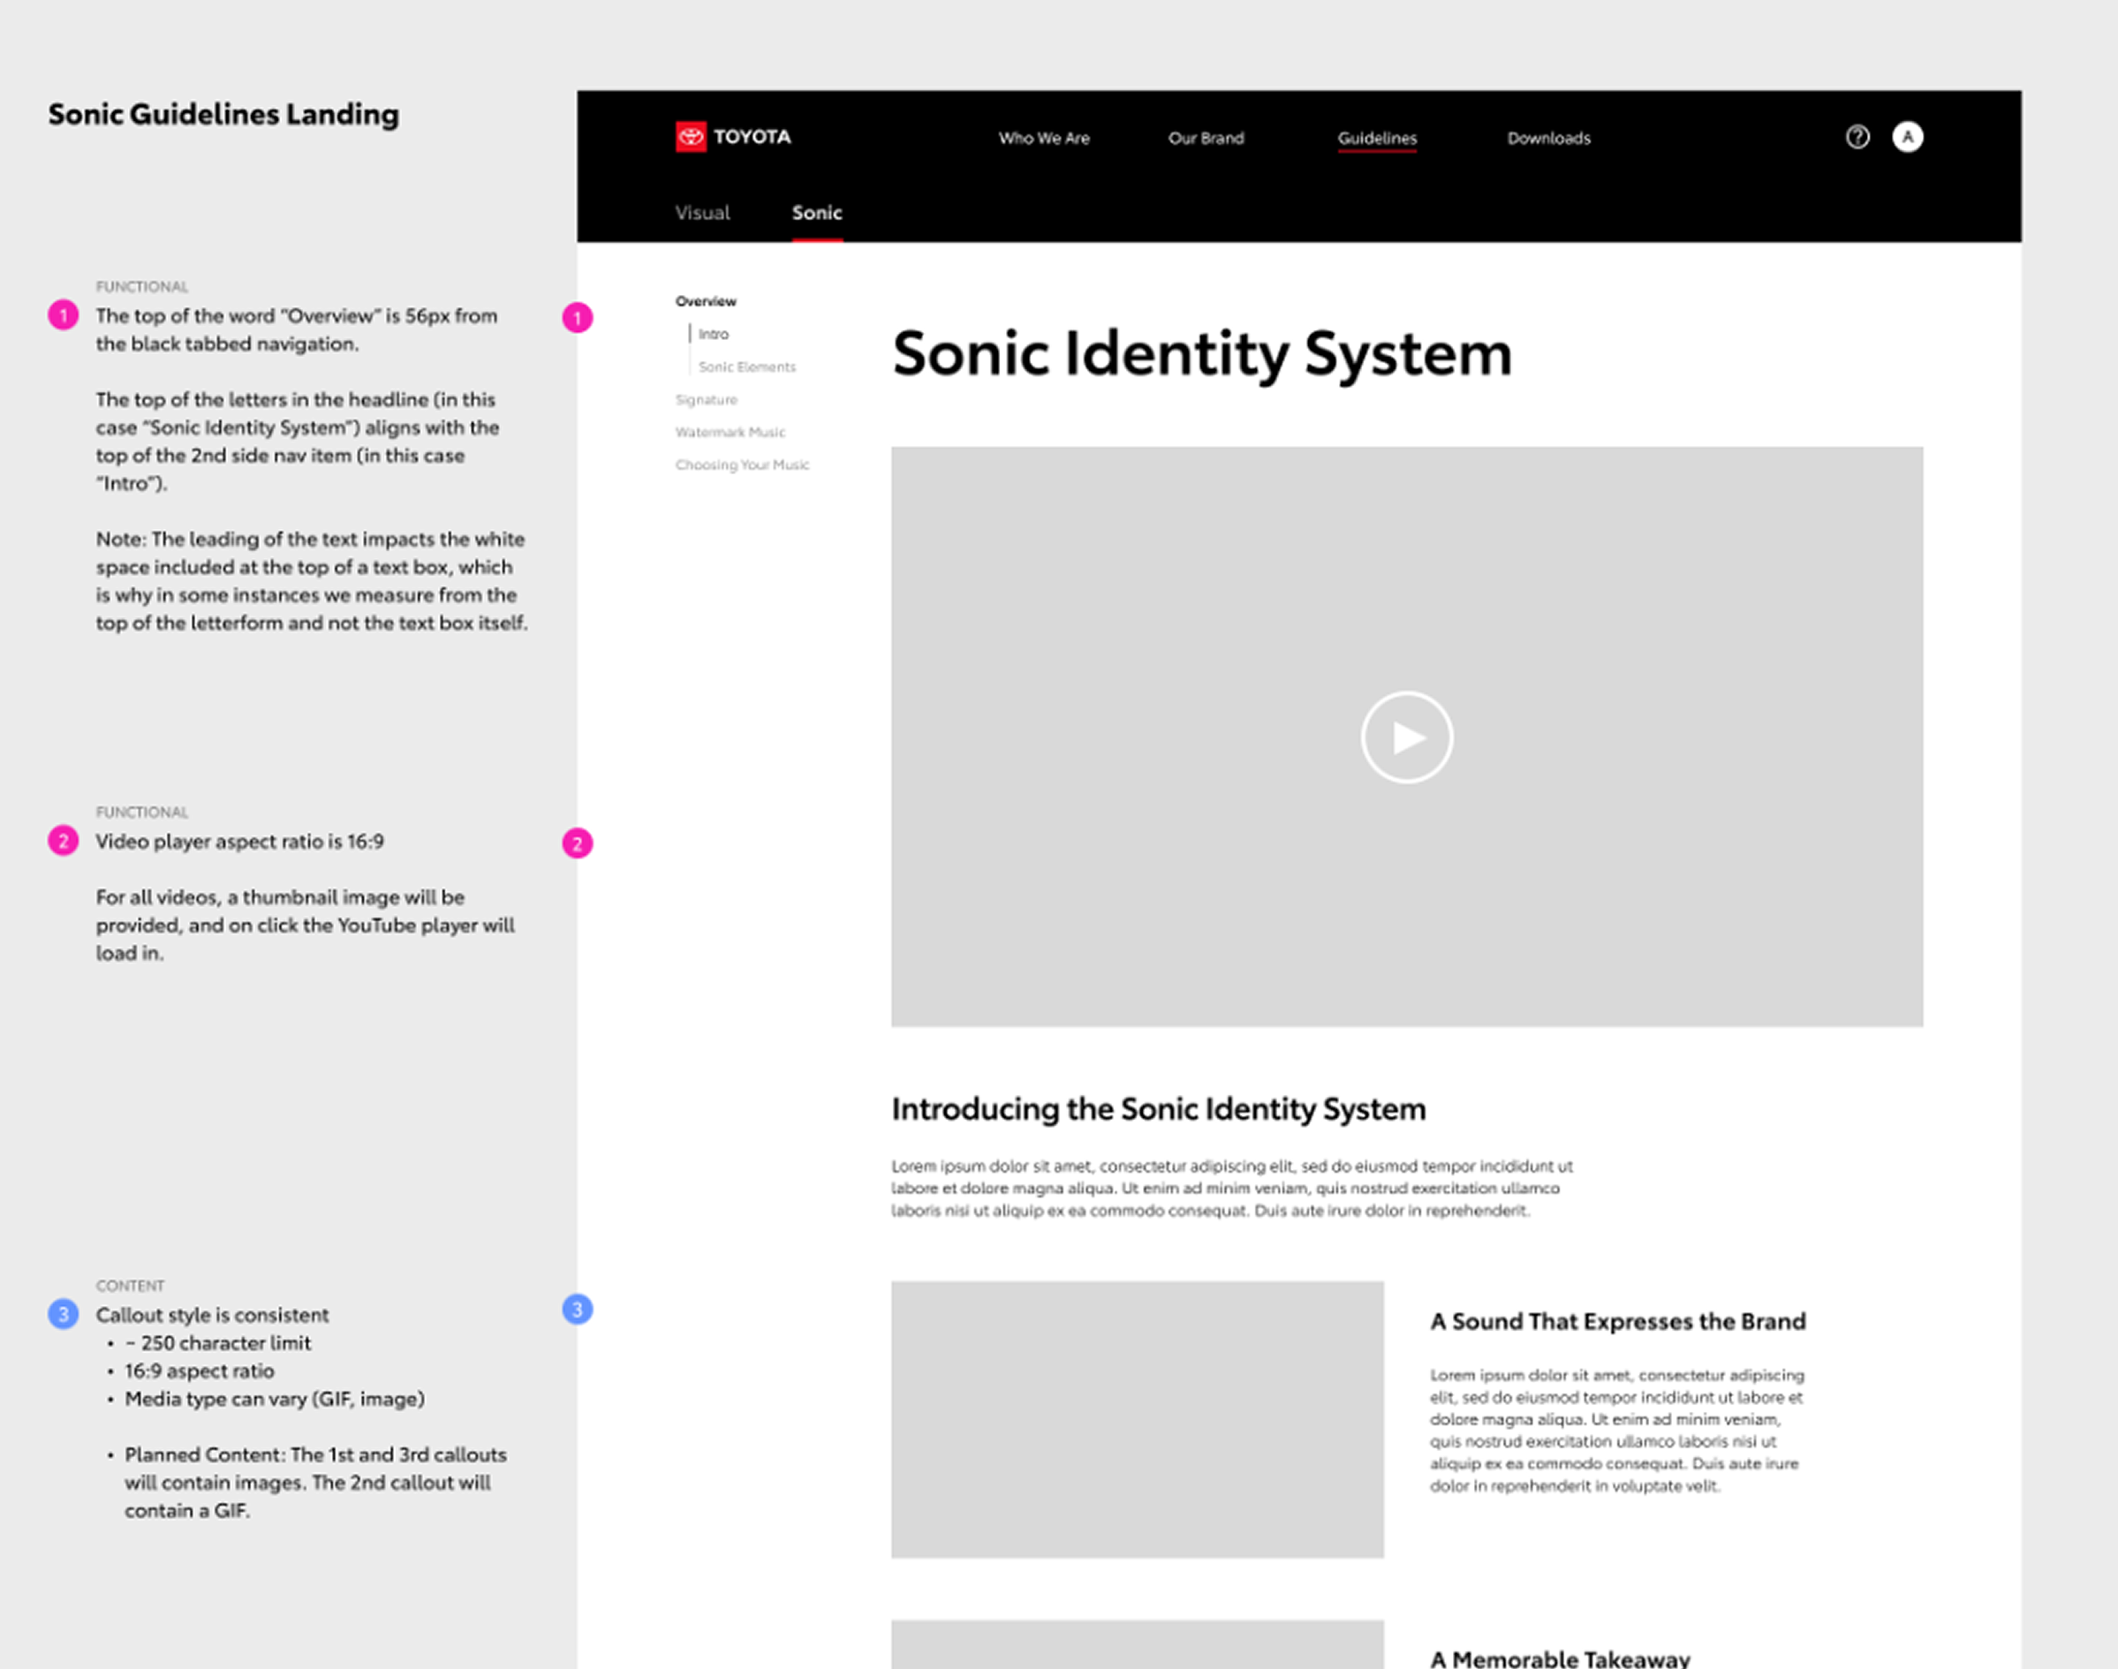The width and height of the screenshot is (2118, 1669).
Task: Click the Toyota logo icon
Action: (690, 137)
